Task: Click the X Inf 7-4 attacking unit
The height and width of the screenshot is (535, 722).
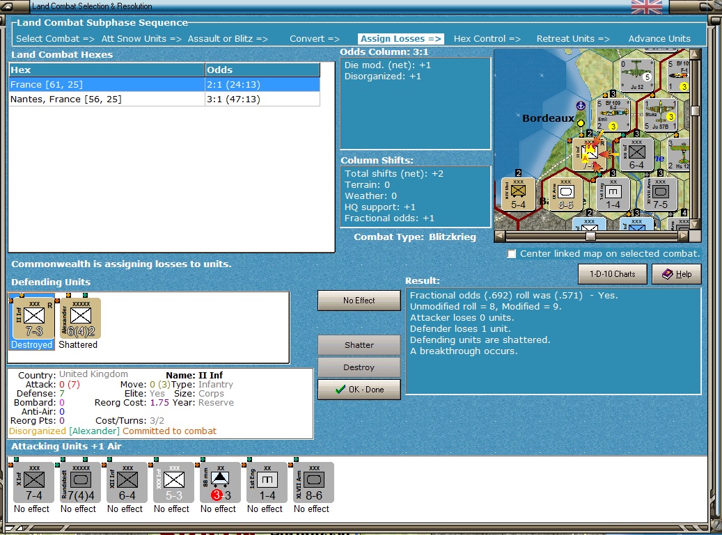Action: click(x=33, y=483)
